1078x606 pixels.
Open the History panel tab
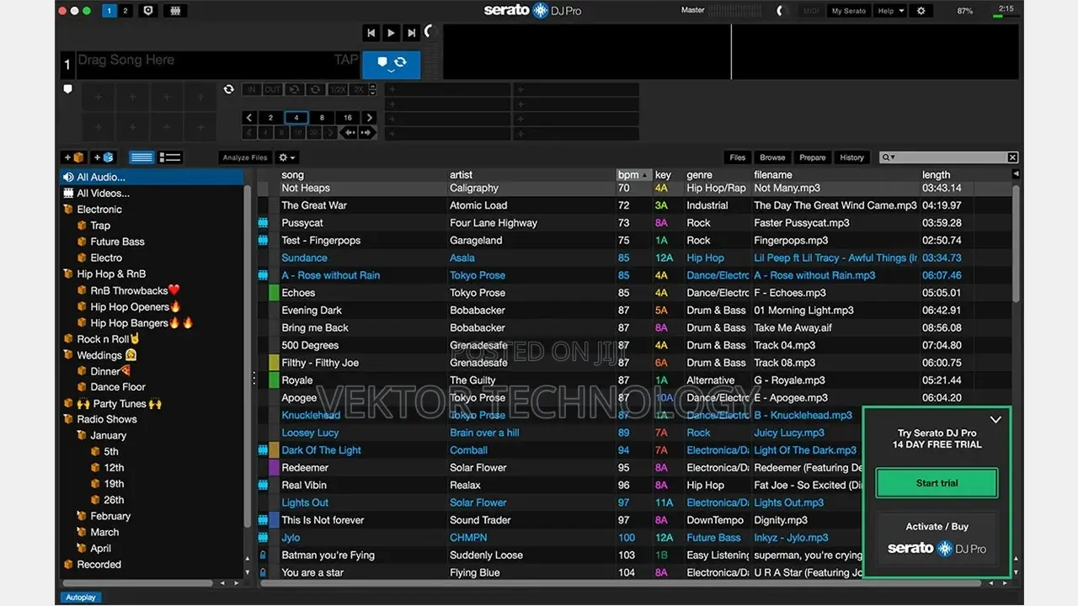pos(852,157)
